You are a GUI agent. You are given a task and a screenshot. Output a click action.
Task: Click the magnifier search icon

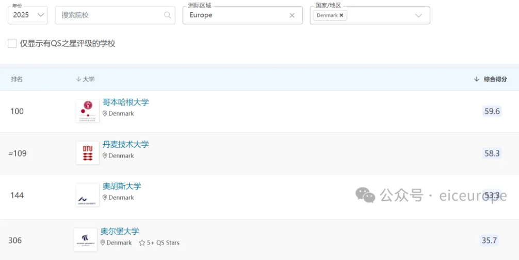pyautogui.click(x=168, y=15)
